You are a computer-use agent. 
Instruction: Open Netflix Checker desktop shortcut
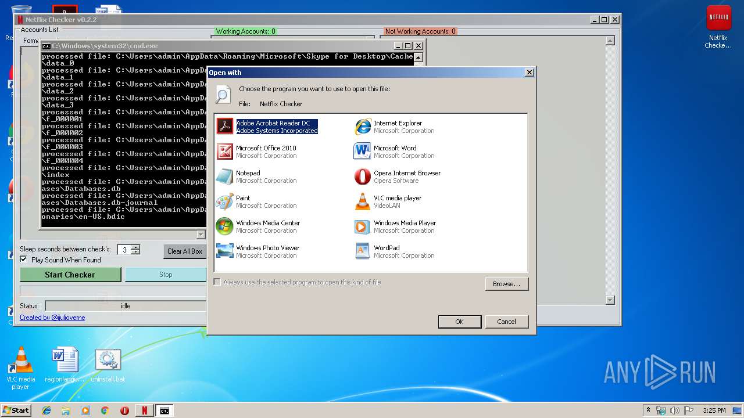[718, 27]
